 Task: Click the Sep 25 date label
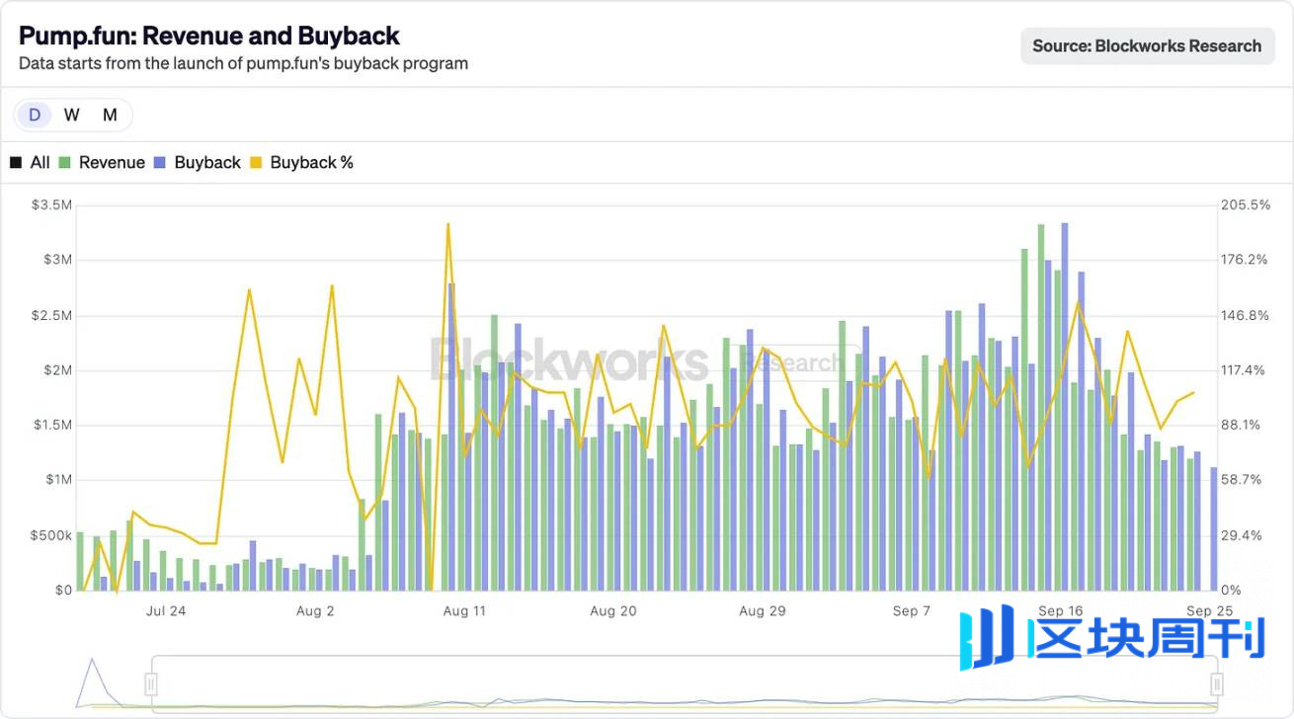pyautogui.click(x=1210, y=610)
